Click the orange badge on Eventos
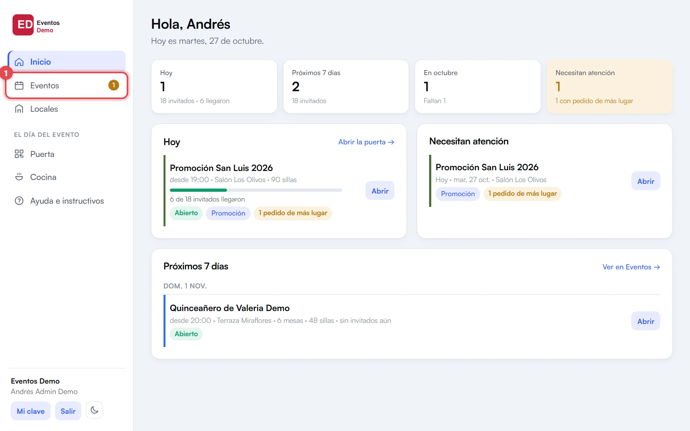 (x=114, y=85)
